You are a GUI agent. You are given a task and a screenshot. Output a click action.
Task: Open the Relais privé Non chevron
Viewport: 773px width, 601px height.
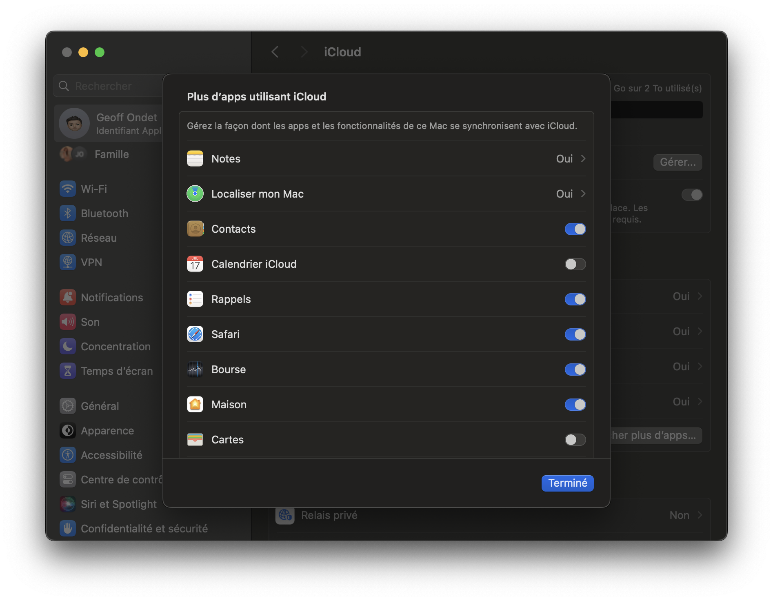[x=700, y=515]
